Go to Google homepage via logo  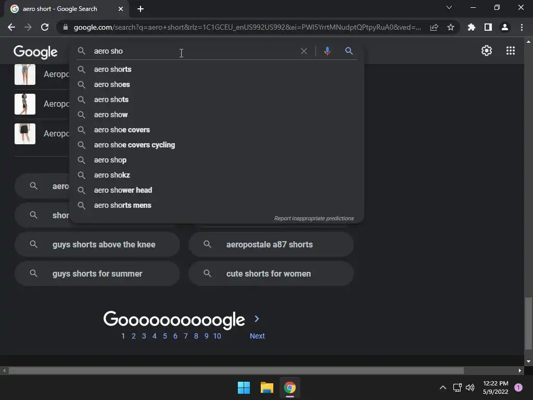click(x=36, y=52)
